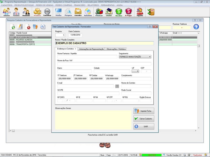
Task: Open the Vendas monitor icon
Action: pos(58,12)
